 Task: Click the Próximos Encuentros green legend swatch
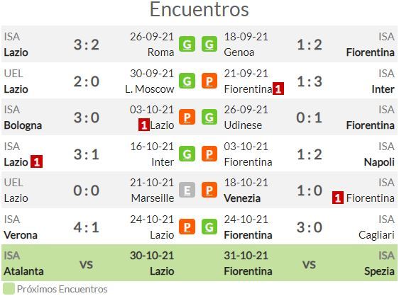[x=9, y=289]
